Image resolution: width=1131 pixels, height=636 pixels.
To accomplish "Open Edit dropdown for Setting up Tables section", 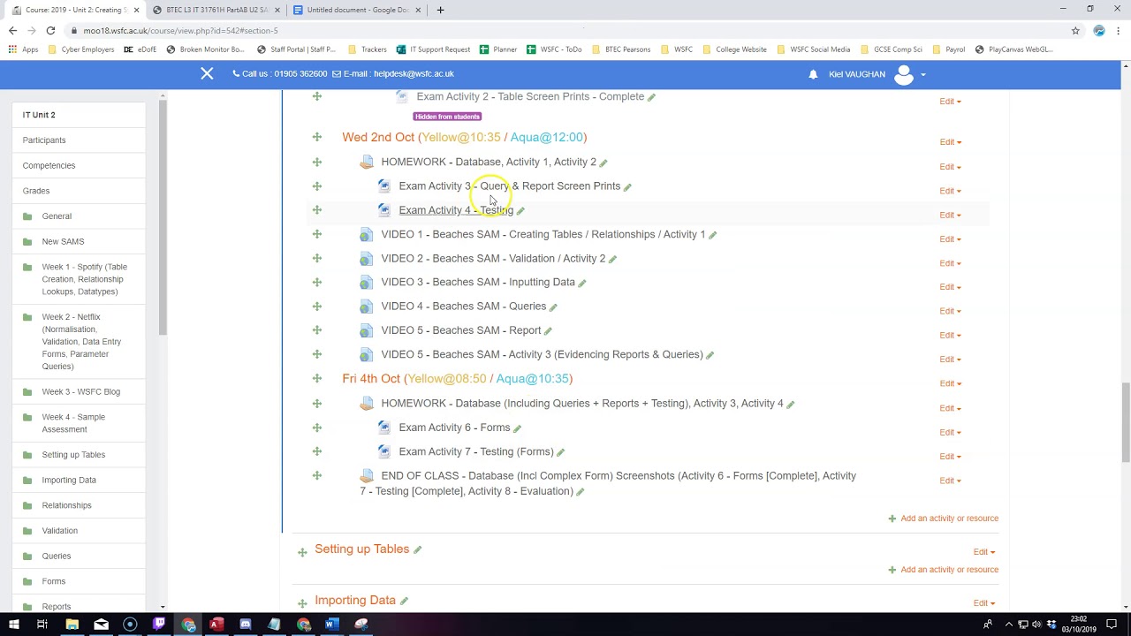I will pos(983,552).
